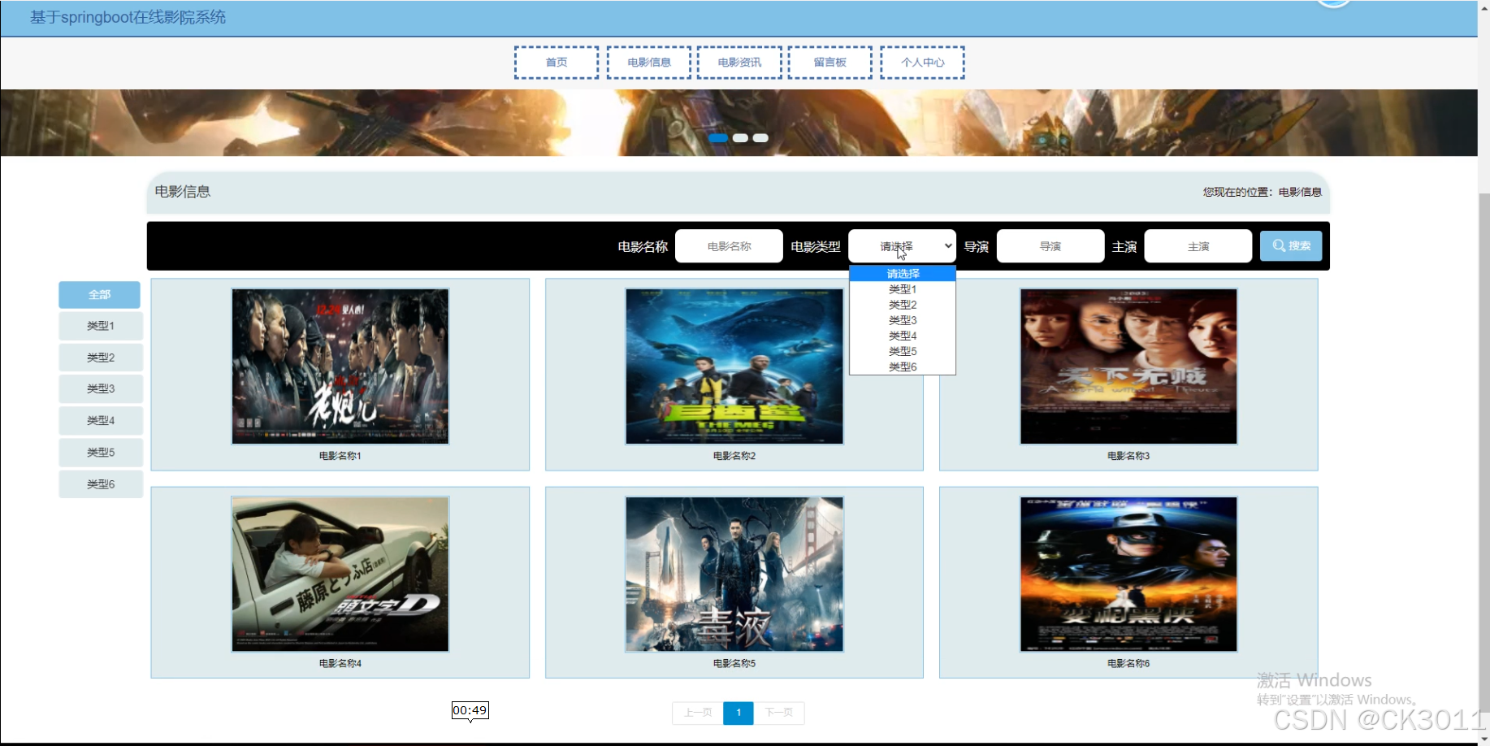Select second carousel indicator dot
Image resolution: width=1490 pixels, height=746 pixels.
740,138
